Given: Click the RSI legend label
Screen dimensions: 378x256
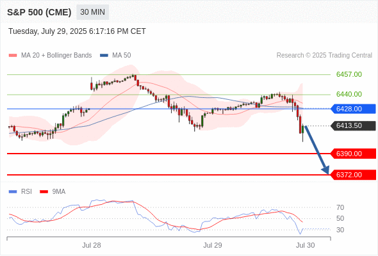Looking at the screenshot, I should pyautogui.click(x=26, y=192).
